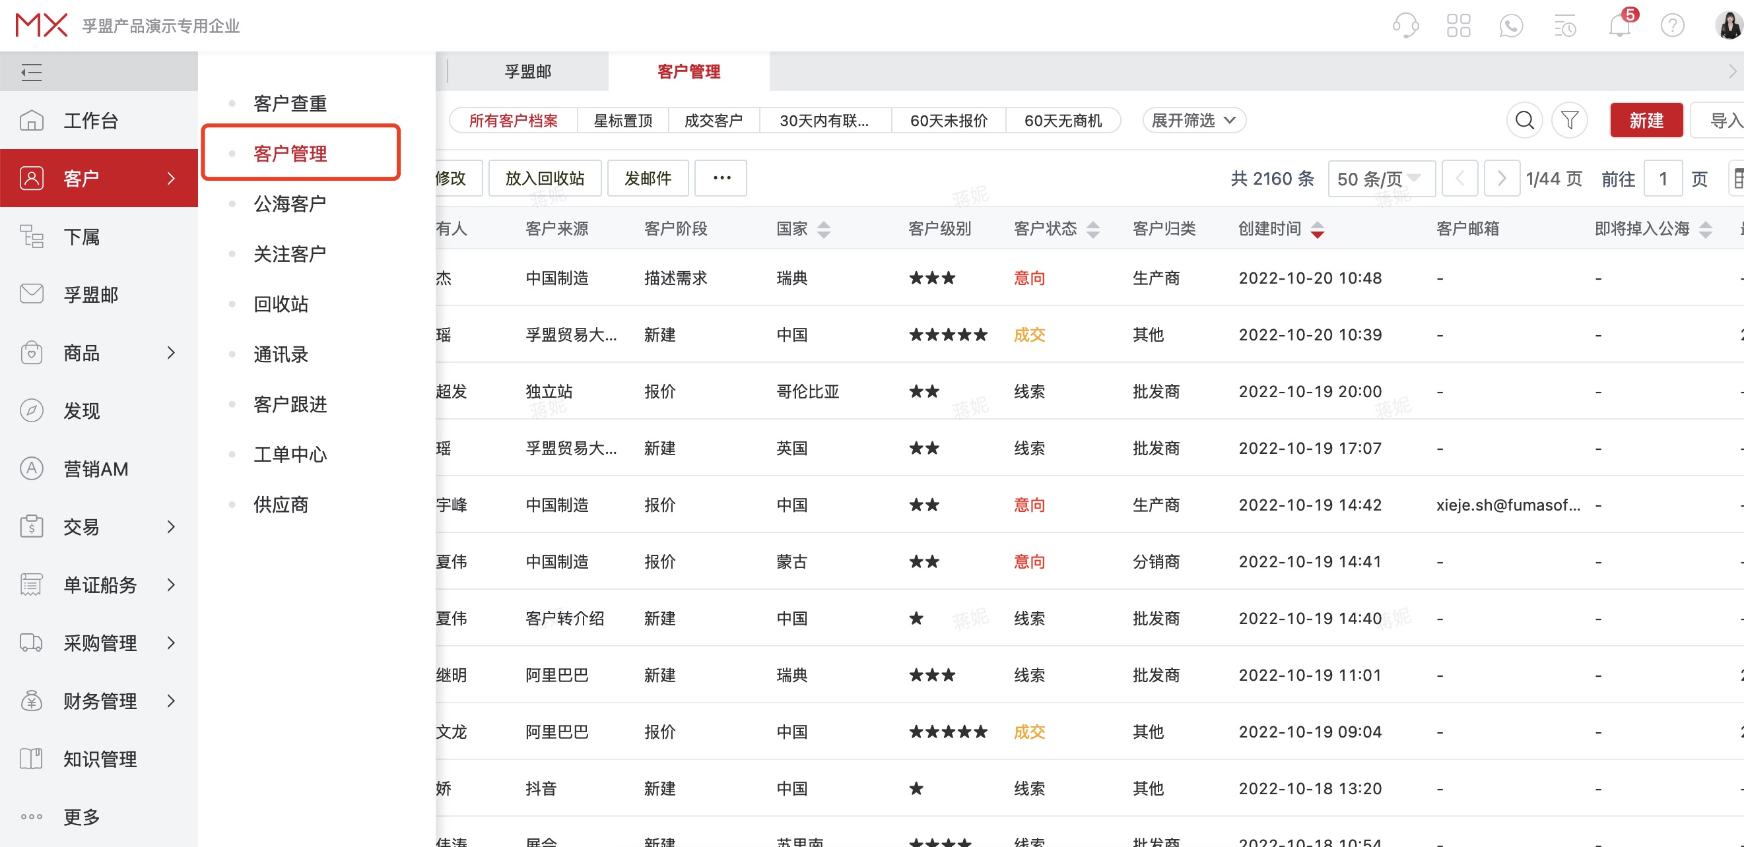Open the history/recent activity icon
The width and height of the screenshot is (1744, 847).
1565,25
